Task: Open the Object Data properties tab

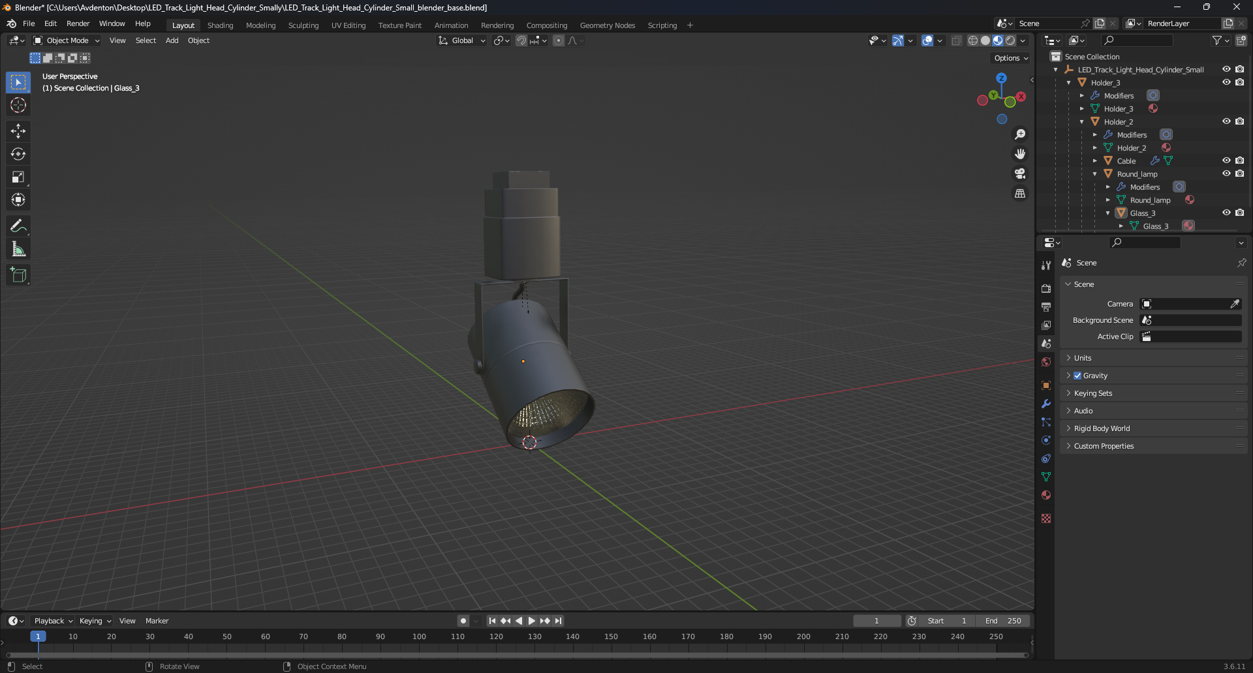Action: coord(1046,477)
